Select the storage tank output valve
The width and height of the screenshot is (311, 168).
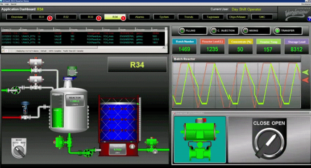[x=152, y=144]
